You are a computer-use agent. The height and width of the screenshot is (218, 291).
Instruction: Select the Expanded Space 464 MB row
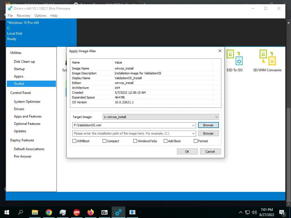pyautogui.click(x=145, y=97)
